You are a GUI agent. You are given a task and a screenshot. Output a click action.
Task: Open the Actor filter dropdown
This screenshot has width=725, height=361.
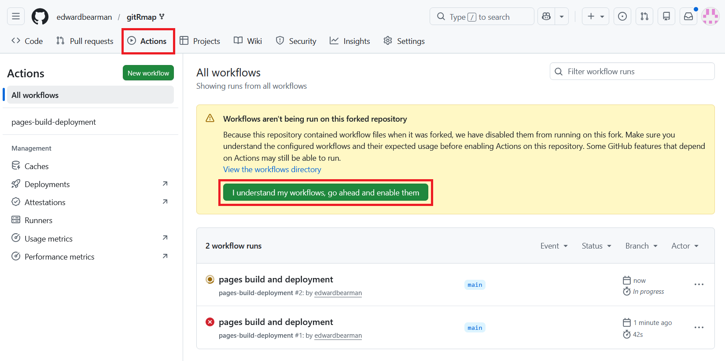point(685,246)
